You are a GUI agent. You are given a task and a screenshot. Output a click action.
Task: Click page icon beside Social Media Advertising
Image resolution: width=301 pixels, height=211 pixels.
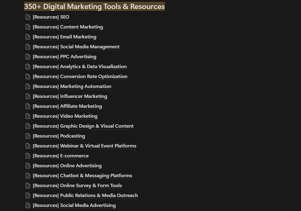pyautogui.click(x=28, y=205)
